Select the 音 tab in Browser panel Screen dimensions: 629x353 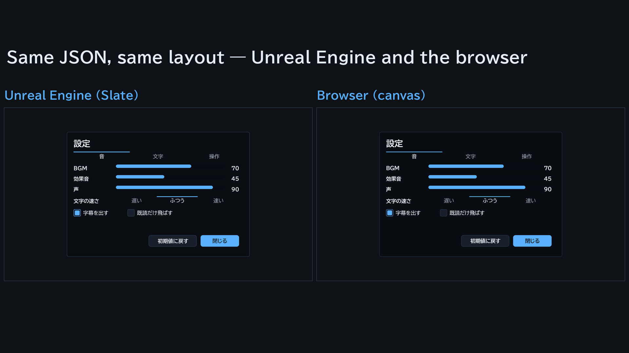point(414,156)
